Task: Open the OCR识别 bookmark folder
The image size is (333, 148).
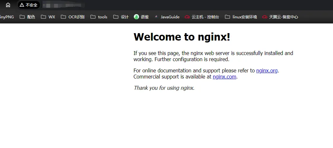Action: 73,17
